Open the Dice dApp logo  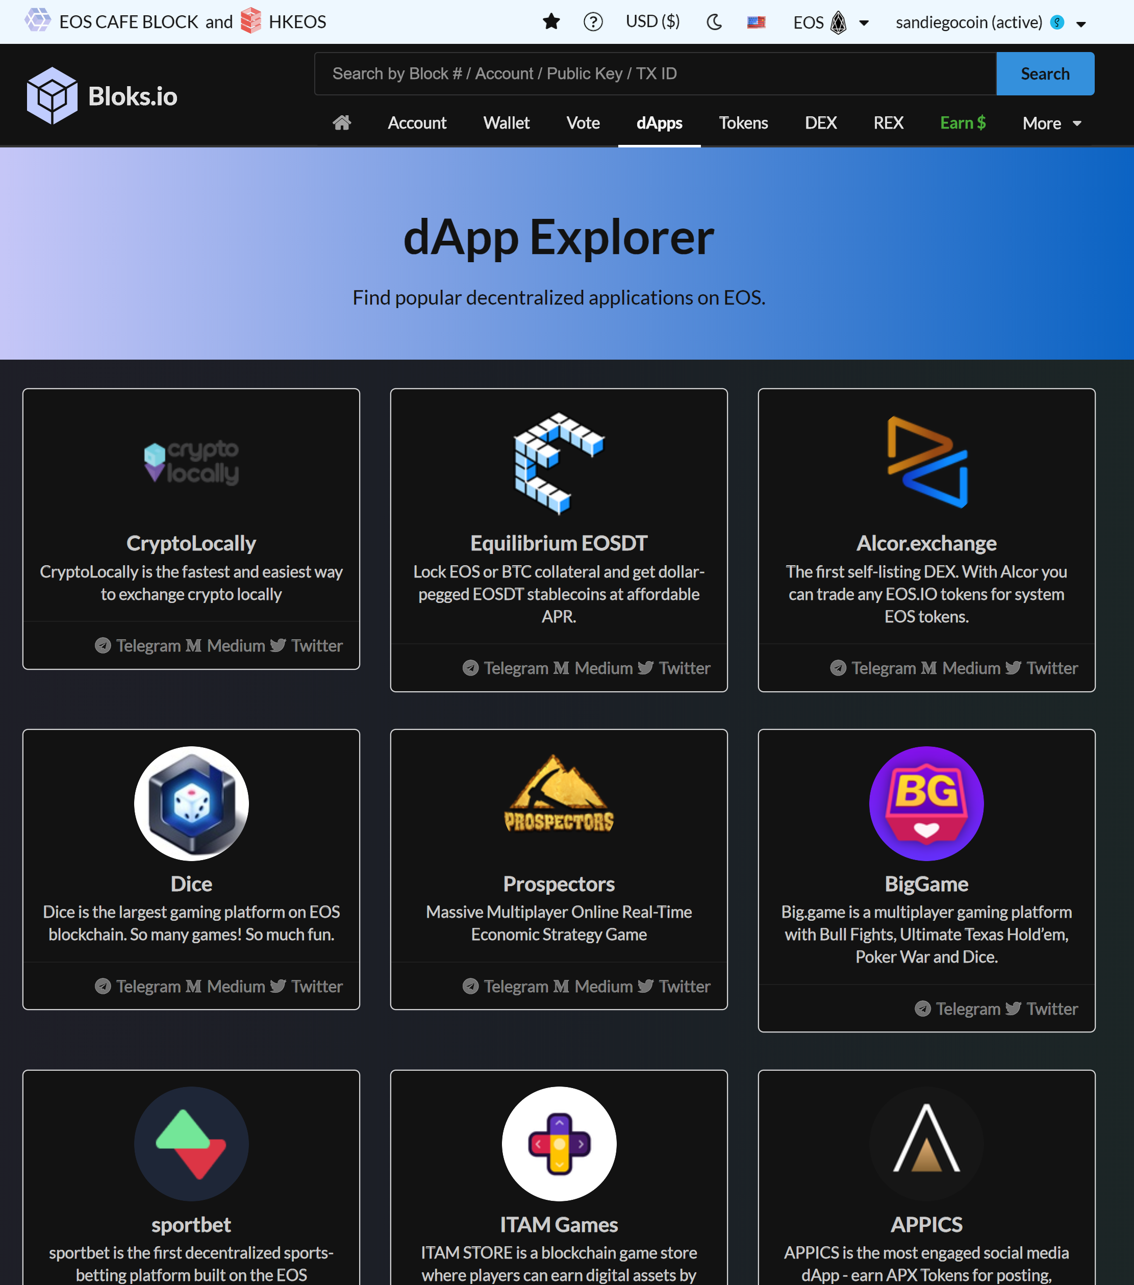coord(191,803)
